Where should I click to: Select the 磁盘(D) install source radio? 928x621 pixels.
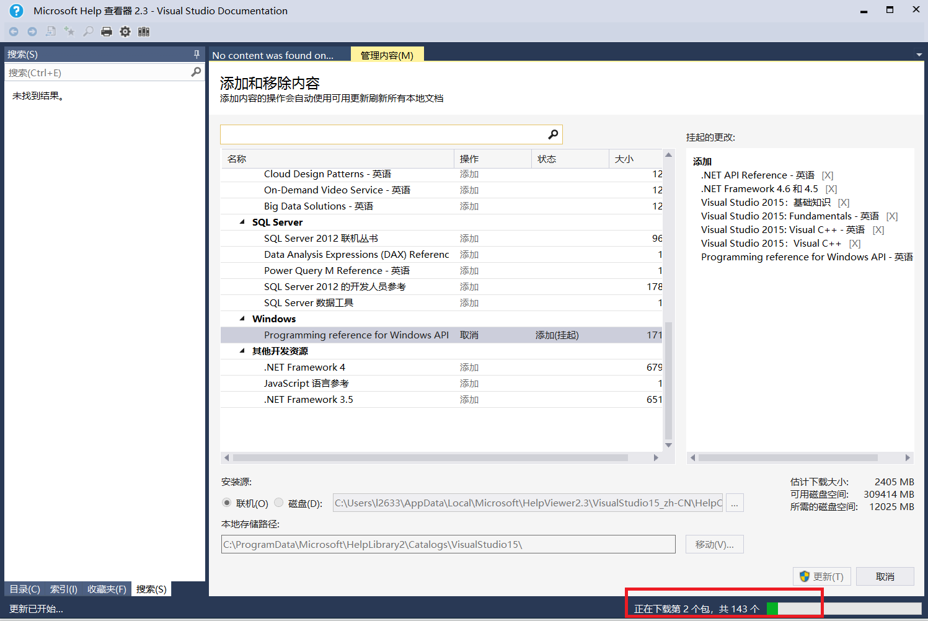[x=279, y=503]
